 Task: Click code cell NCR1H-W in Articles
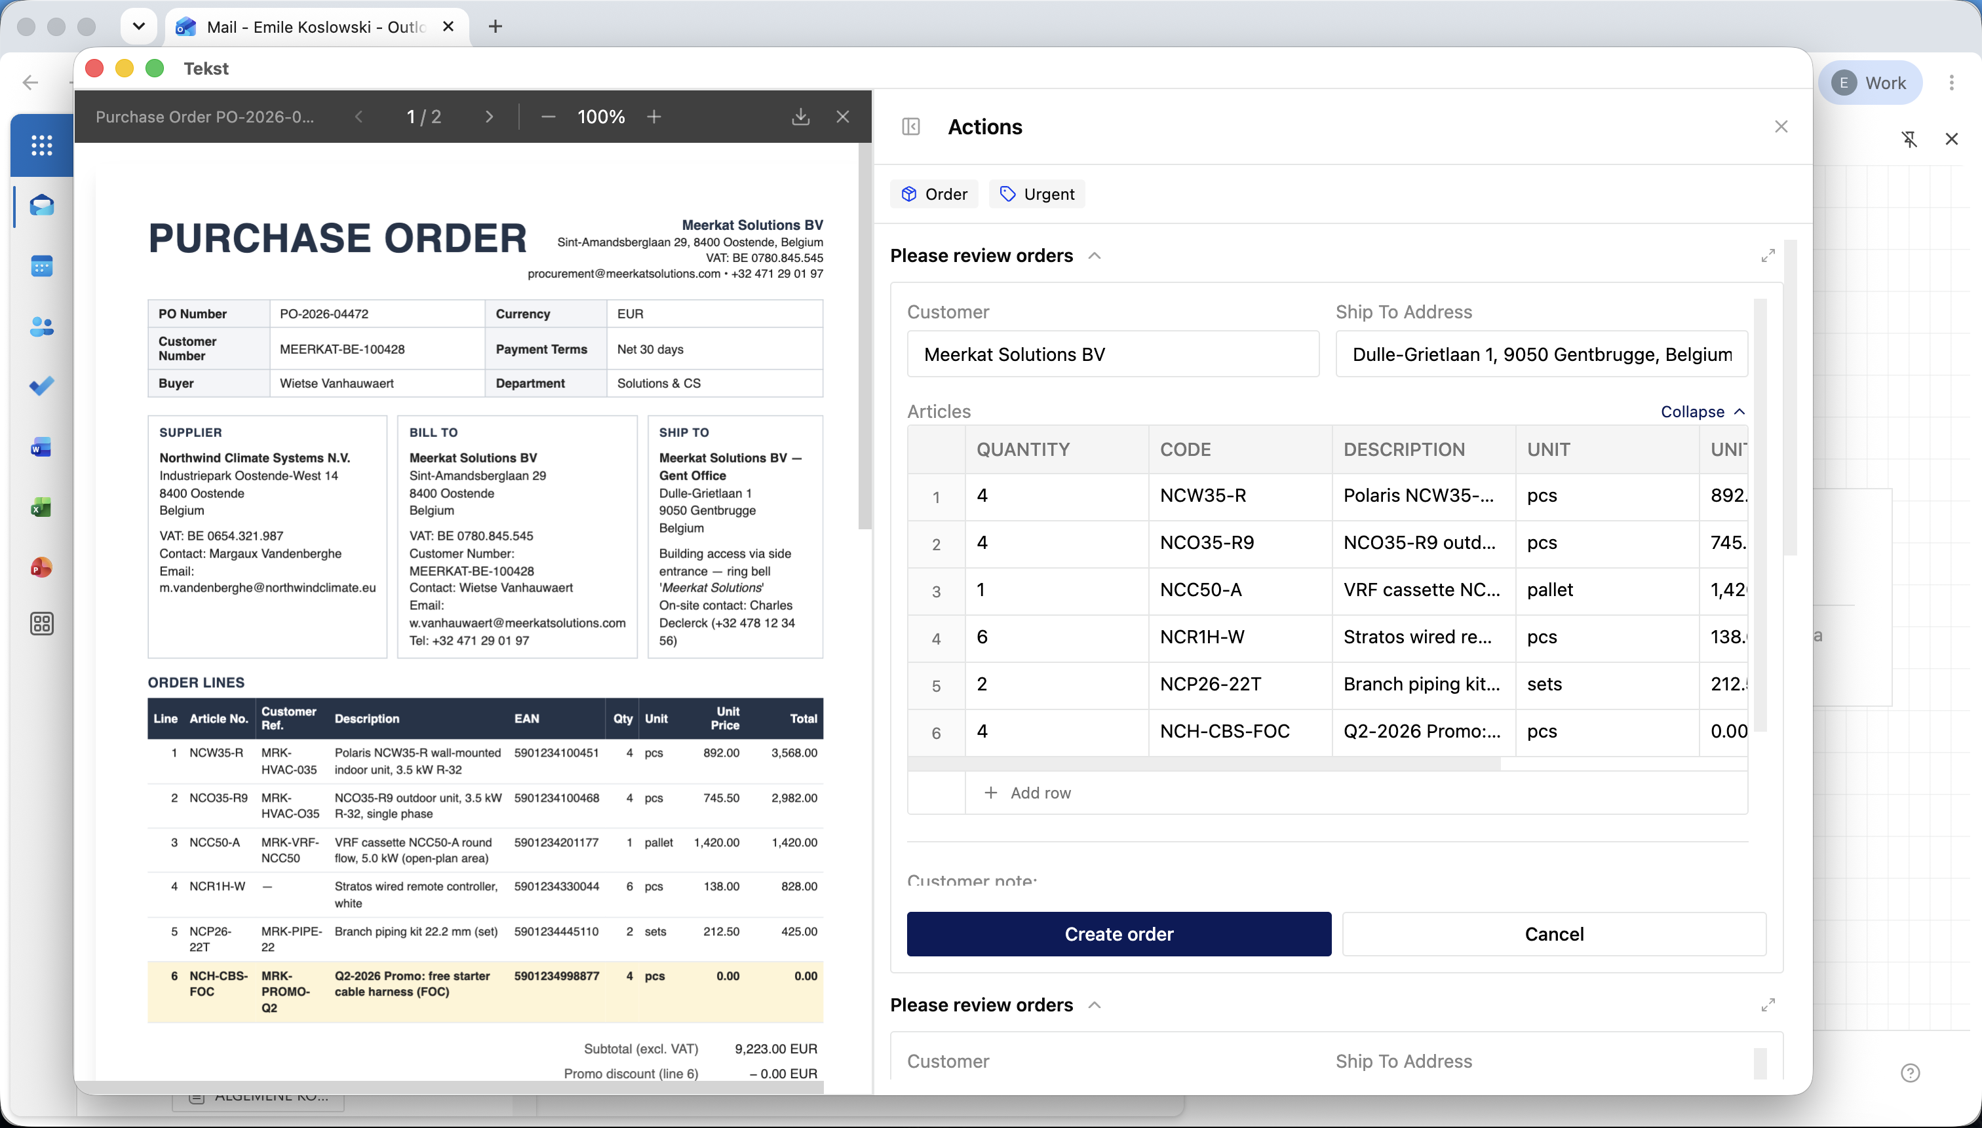pyautogui.click(x=1239, y=637)
